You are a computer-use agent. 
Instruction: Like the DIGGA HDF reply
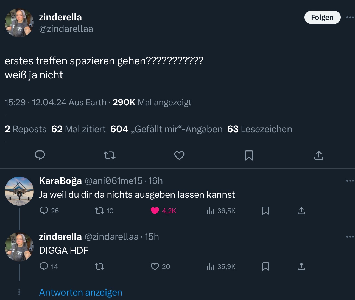click(155, 266)
